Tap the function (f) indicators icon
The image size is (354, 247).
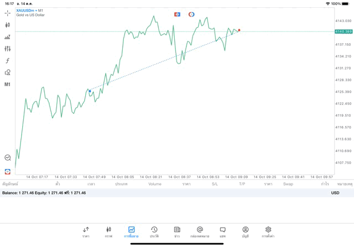[7, 61]
